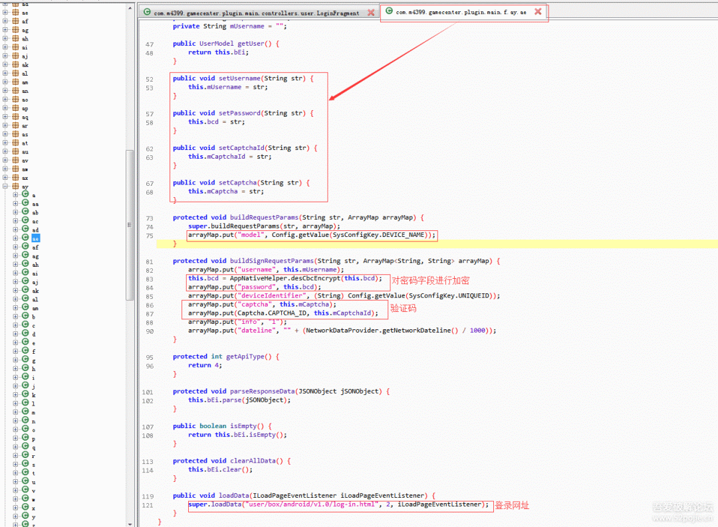
Task: Click the parseResponseData method name
Action: click(x=263, y=391)
